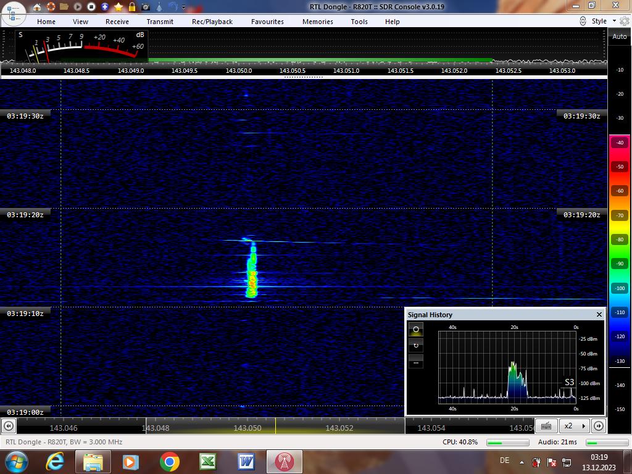Open keyboard frequency entry button
Viewport: 632px width, 474px height.
(x=546, y=426)
